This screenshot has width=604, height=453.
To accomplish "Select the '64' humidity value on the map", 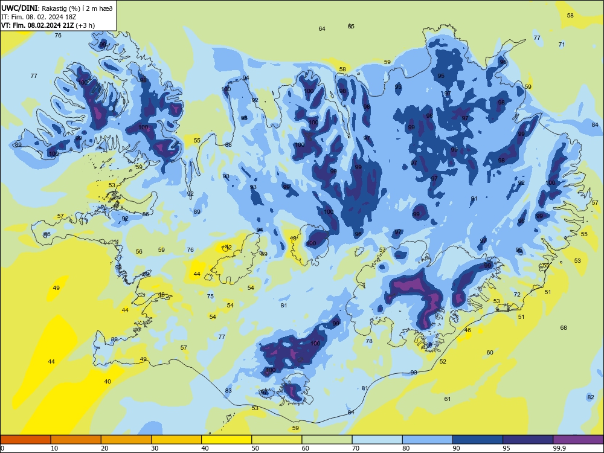I will 322,28.
